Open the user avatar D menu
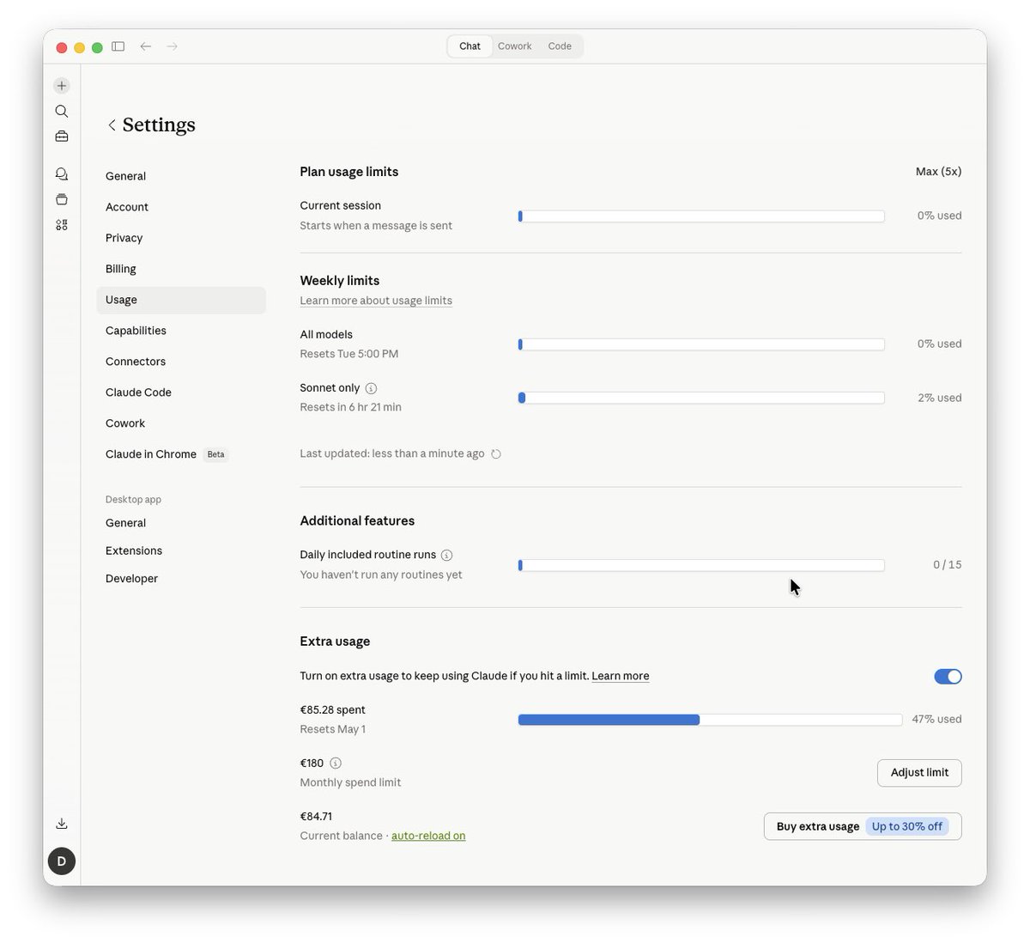This screenshot has width=1030, height=943. click(x=62, y=861)
